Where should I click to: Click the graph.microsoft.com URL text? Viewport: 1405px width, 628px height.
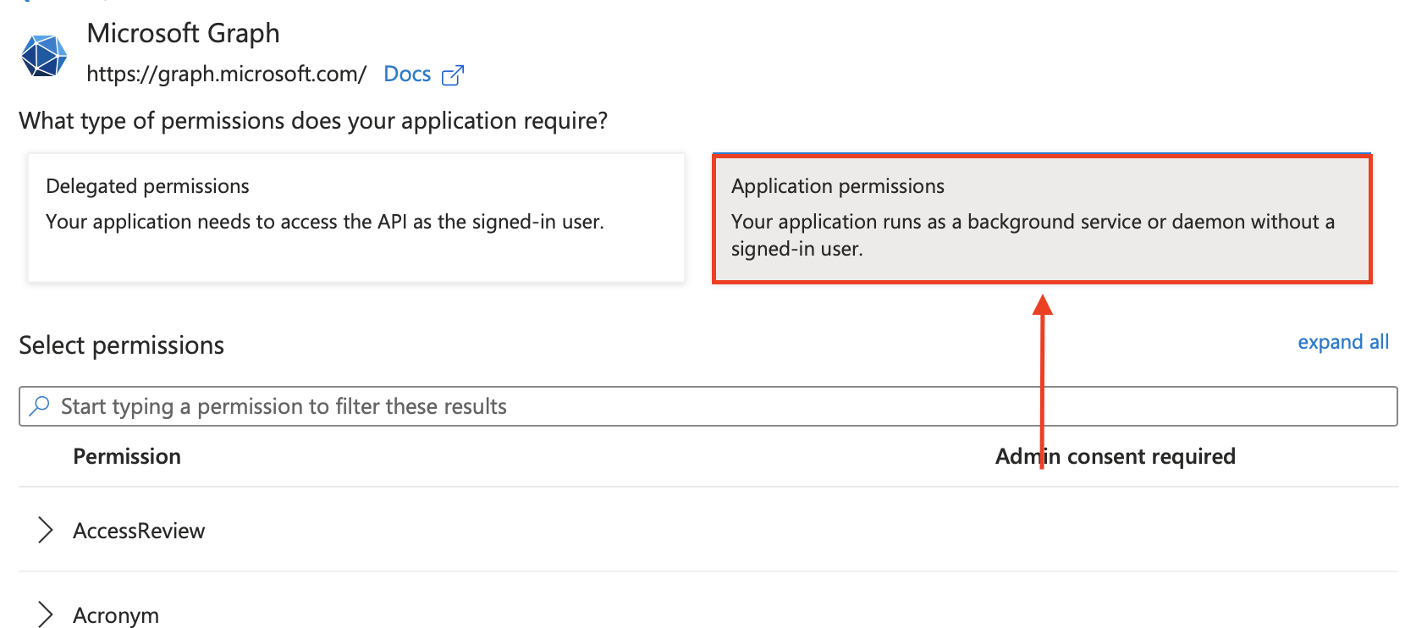226,74
